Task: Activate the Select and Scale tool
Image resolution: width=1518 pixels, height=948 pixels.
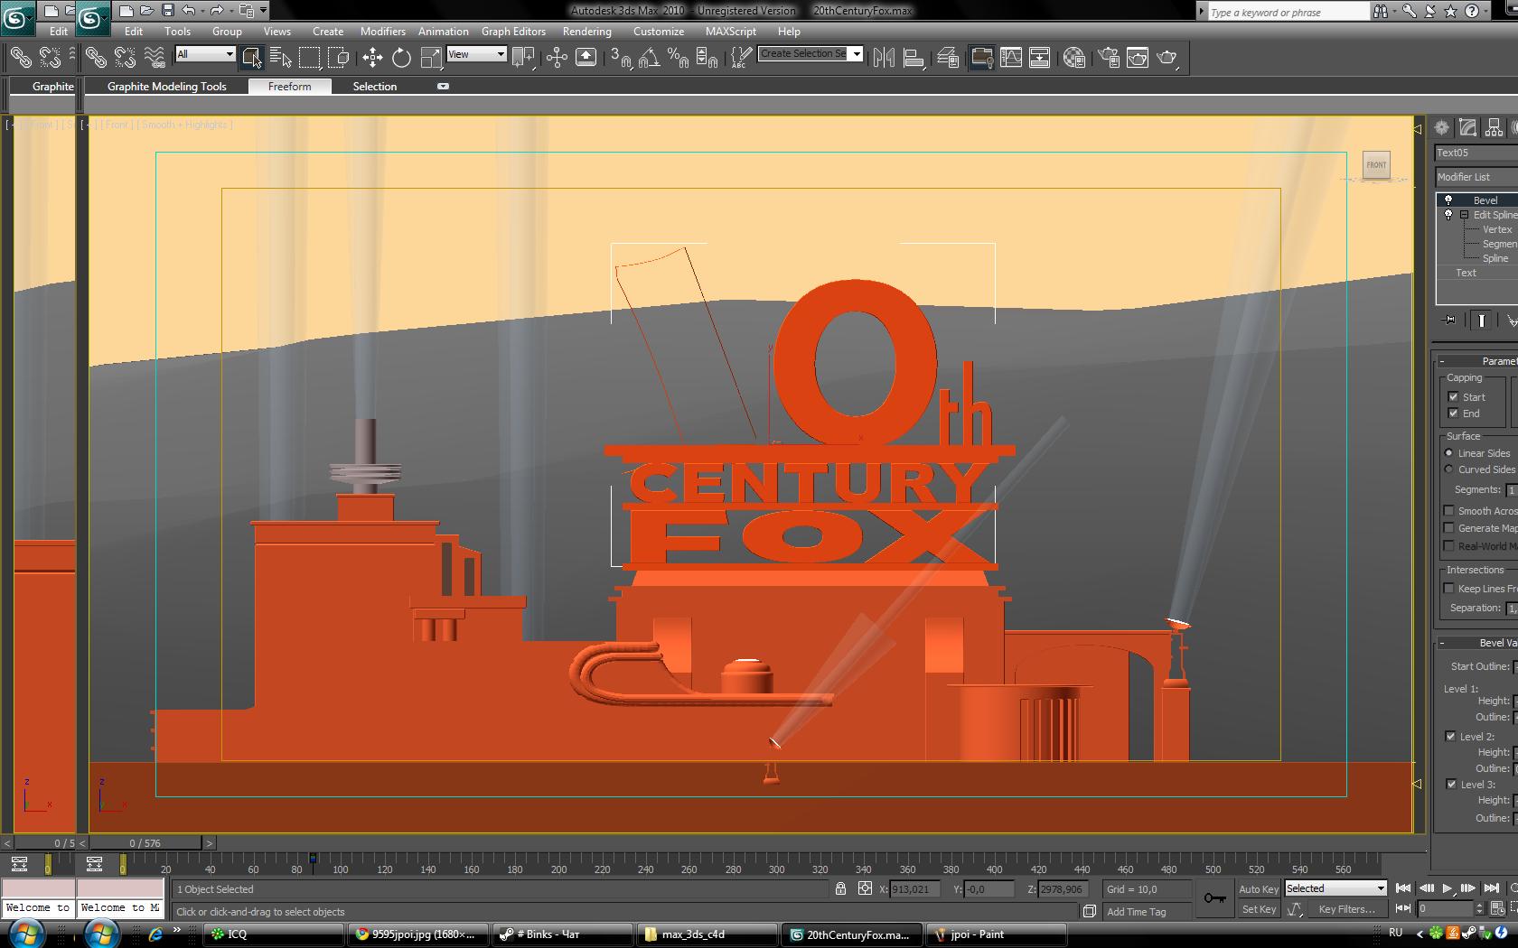Action: [431, 58]
